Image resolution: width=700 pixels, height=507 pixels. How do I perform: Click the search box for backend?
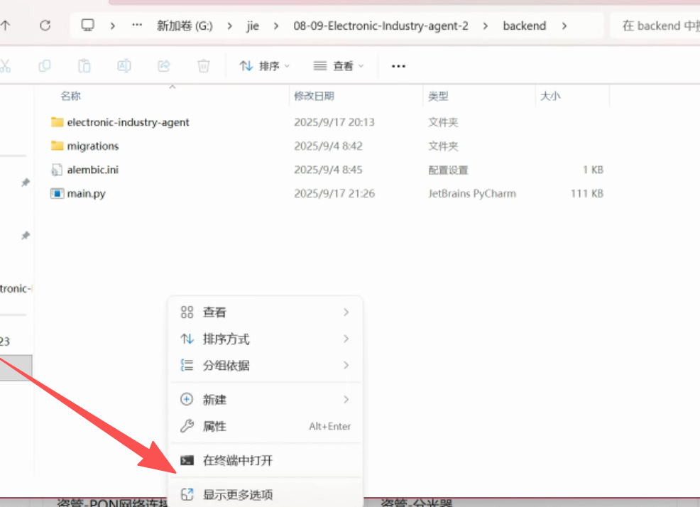click(x=657, y=26)
